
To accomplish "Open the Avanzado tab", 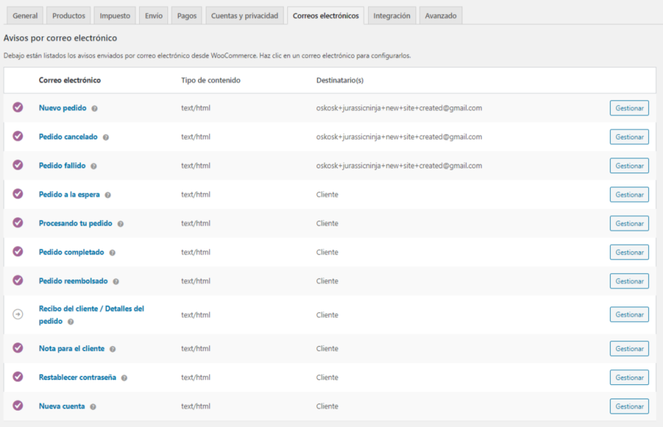I will pyautogui.click(x=440, y=16).
